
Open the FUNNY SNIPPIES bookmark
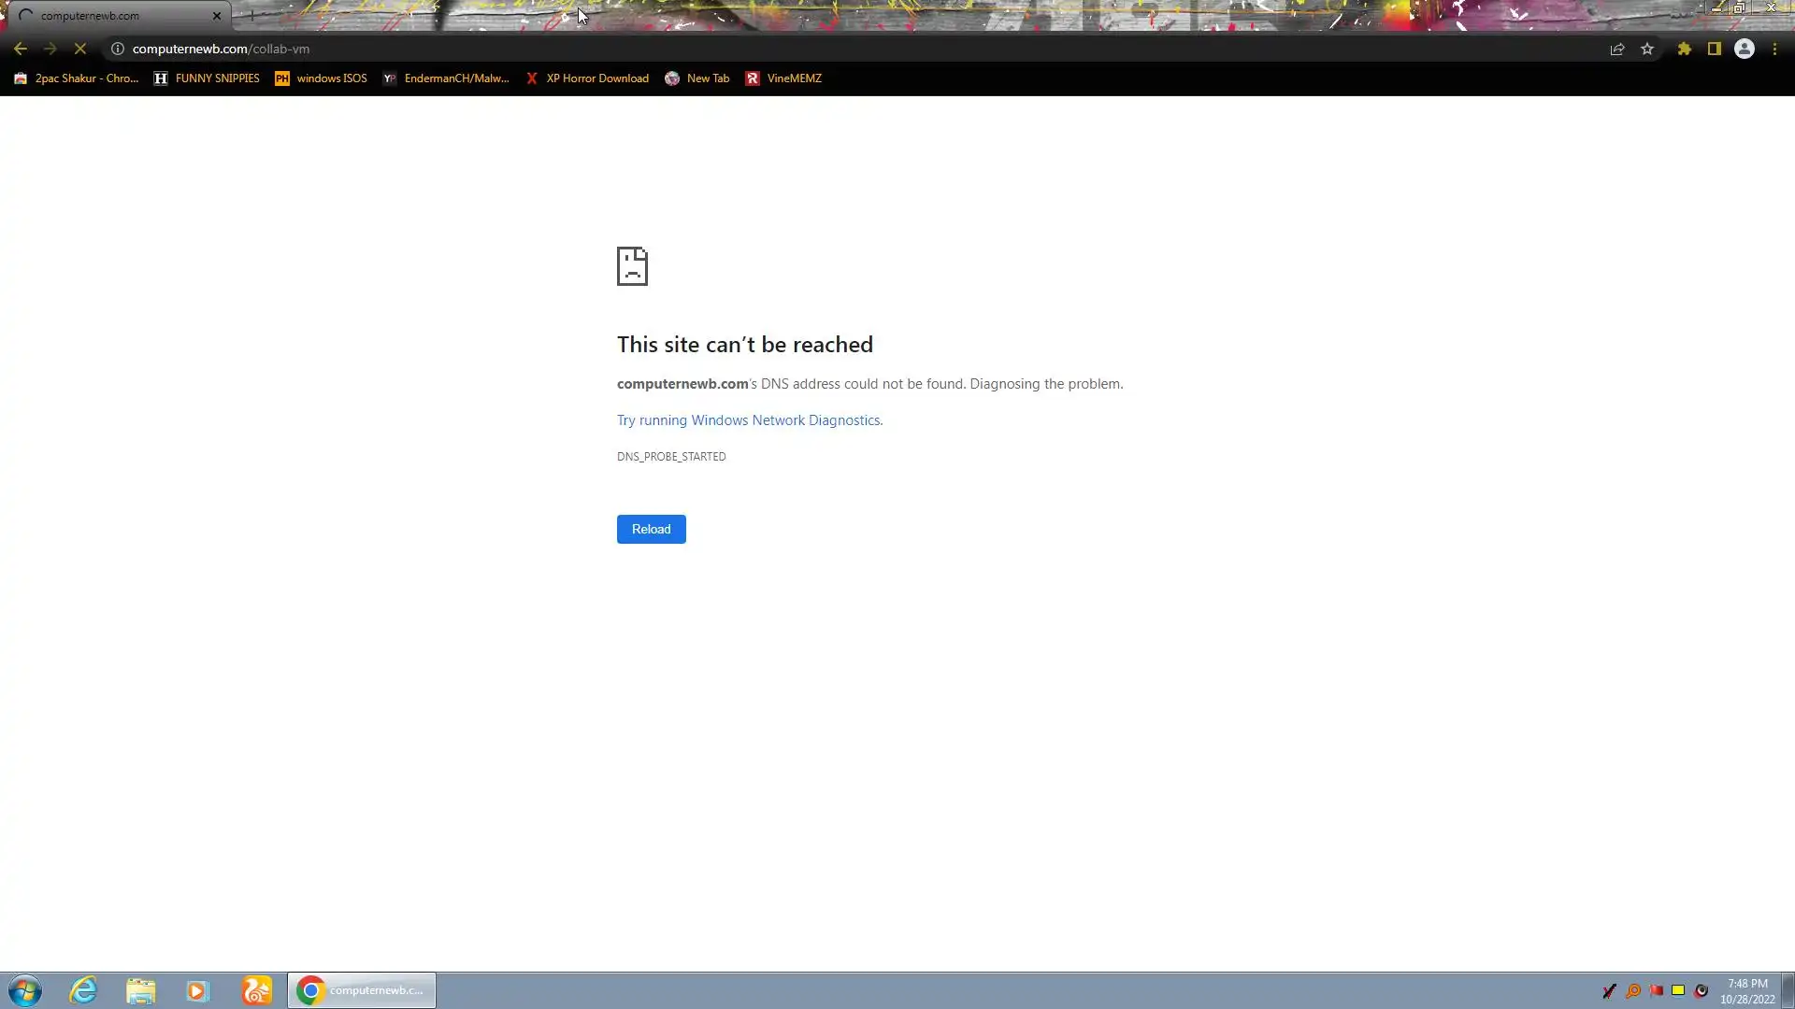click(207, 78)
